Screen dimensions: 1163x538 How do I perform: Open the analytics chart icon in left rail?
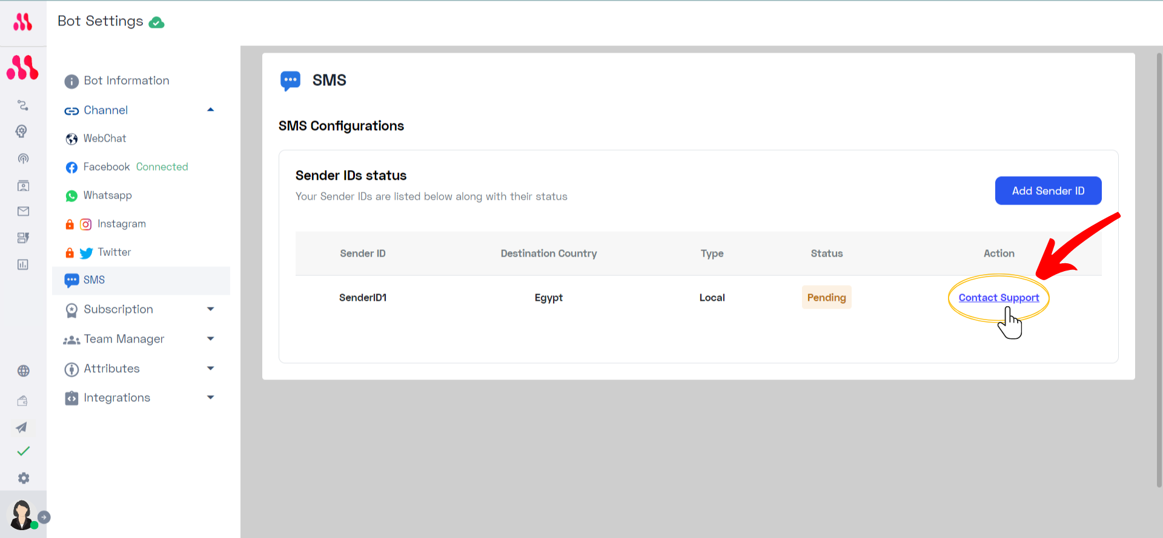(23, 264)
